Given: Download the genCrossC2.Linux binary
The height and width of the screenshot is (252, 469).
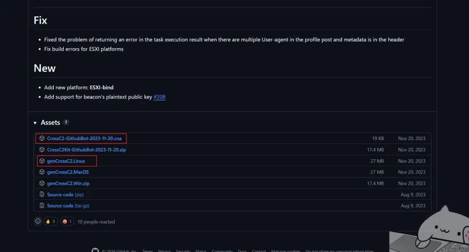Looking at the screenshot, I should [x=66, y=161].
